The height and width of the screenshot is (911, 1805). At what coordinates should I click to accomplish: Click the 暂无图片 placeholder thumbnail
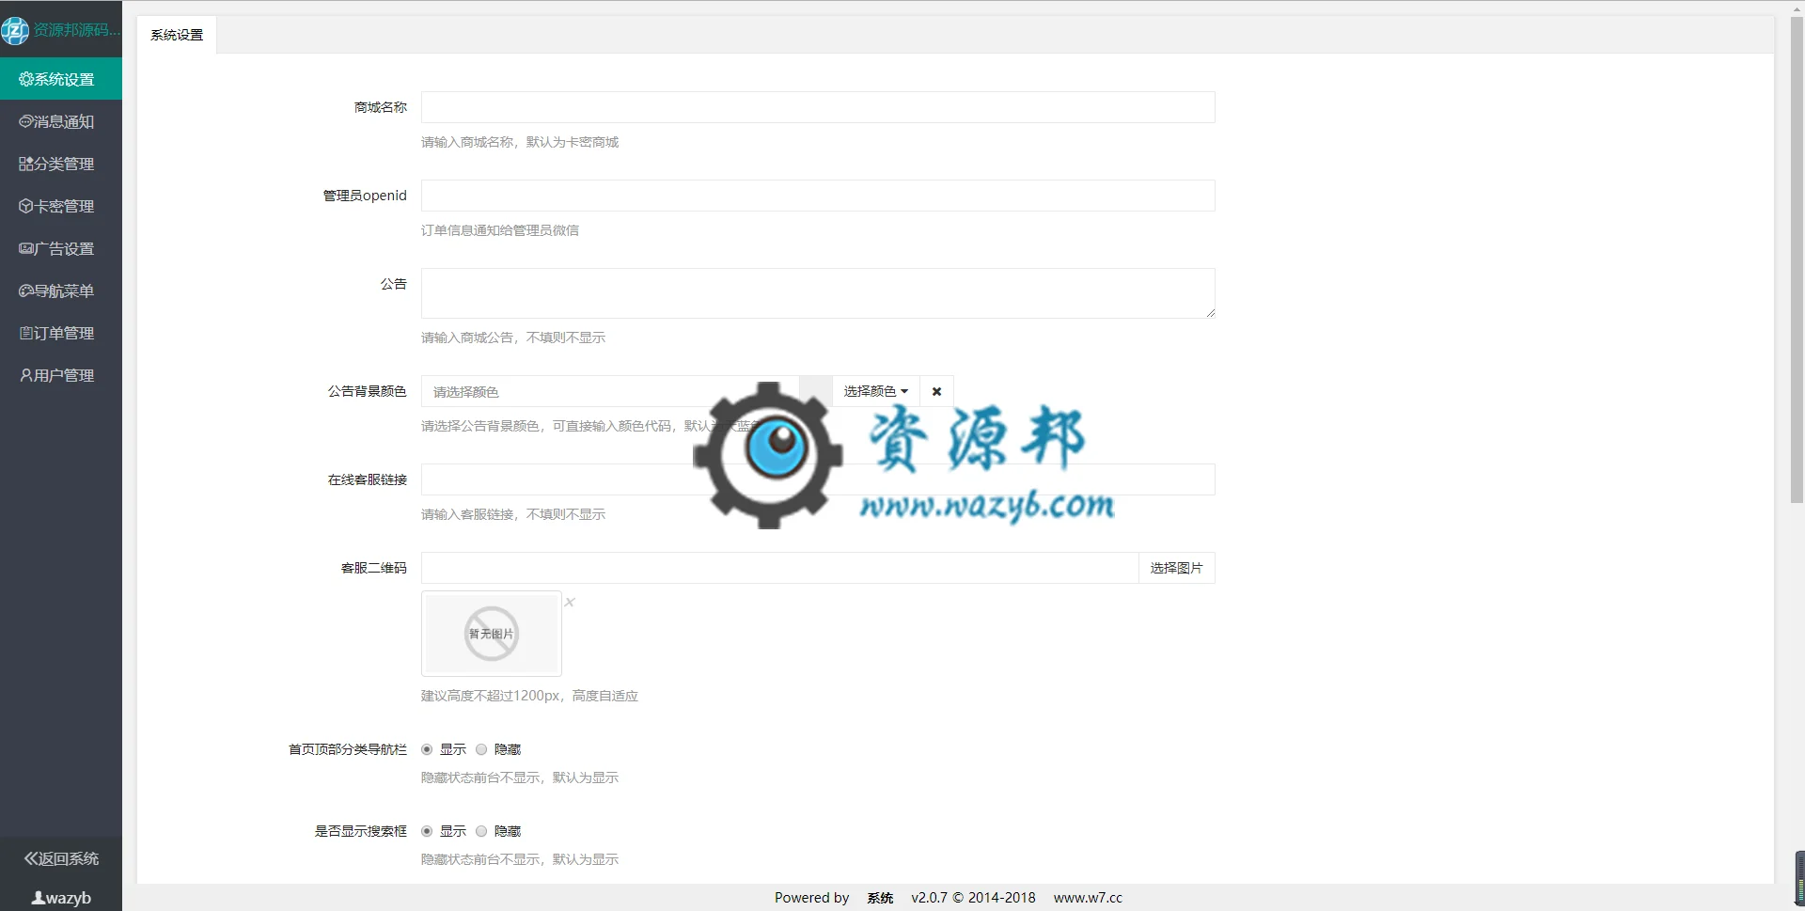pos(492,634)
